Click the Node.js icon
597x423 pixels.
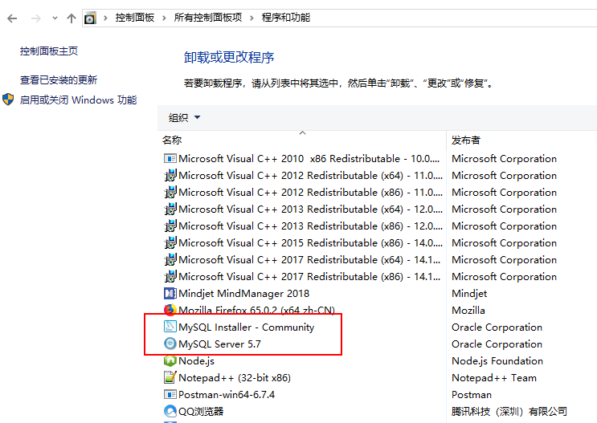pos(170,360)
